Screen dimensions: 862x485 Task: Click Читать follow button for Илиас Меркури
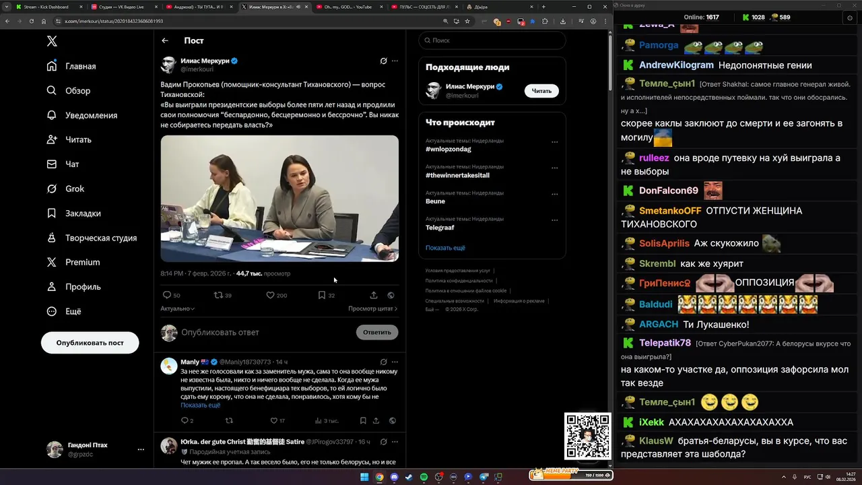pyautogui.click(x=541, y=91)
